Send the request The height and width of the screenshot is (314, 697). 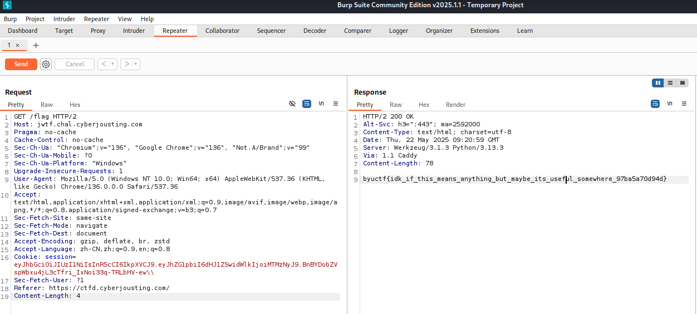click(21, 64)
